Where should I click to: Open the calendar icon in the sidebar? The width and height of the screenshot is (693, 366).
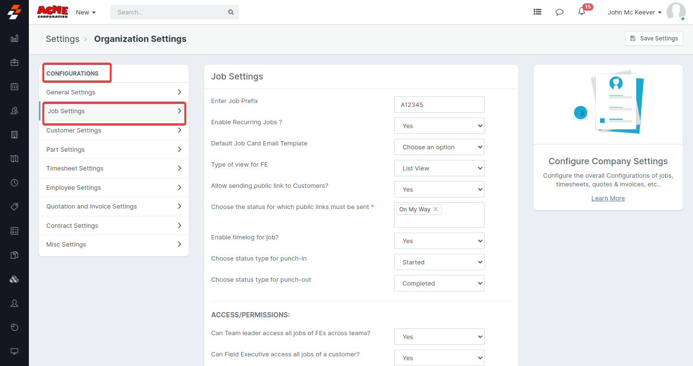(14, 87)
